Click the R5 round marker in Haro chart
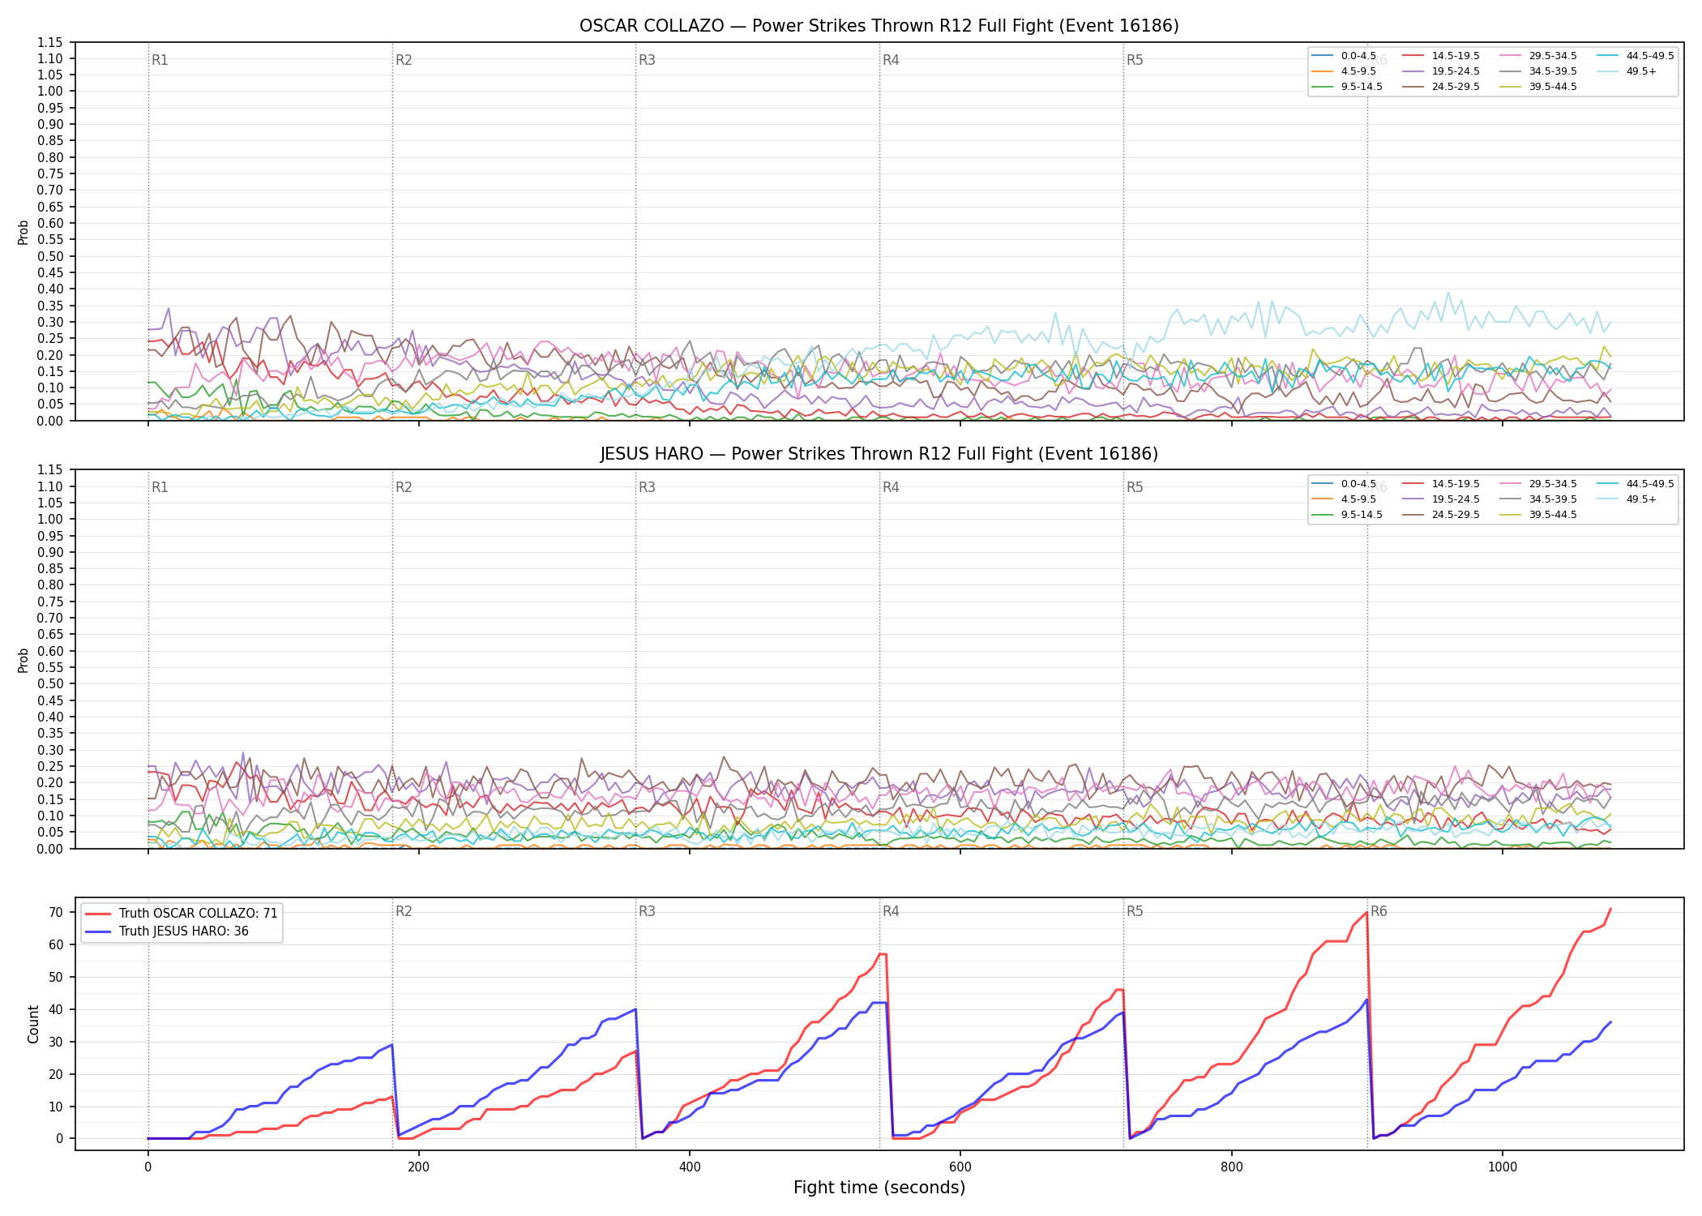This screenshot has width=1702, height=1216. click(x=1135, y=487)
